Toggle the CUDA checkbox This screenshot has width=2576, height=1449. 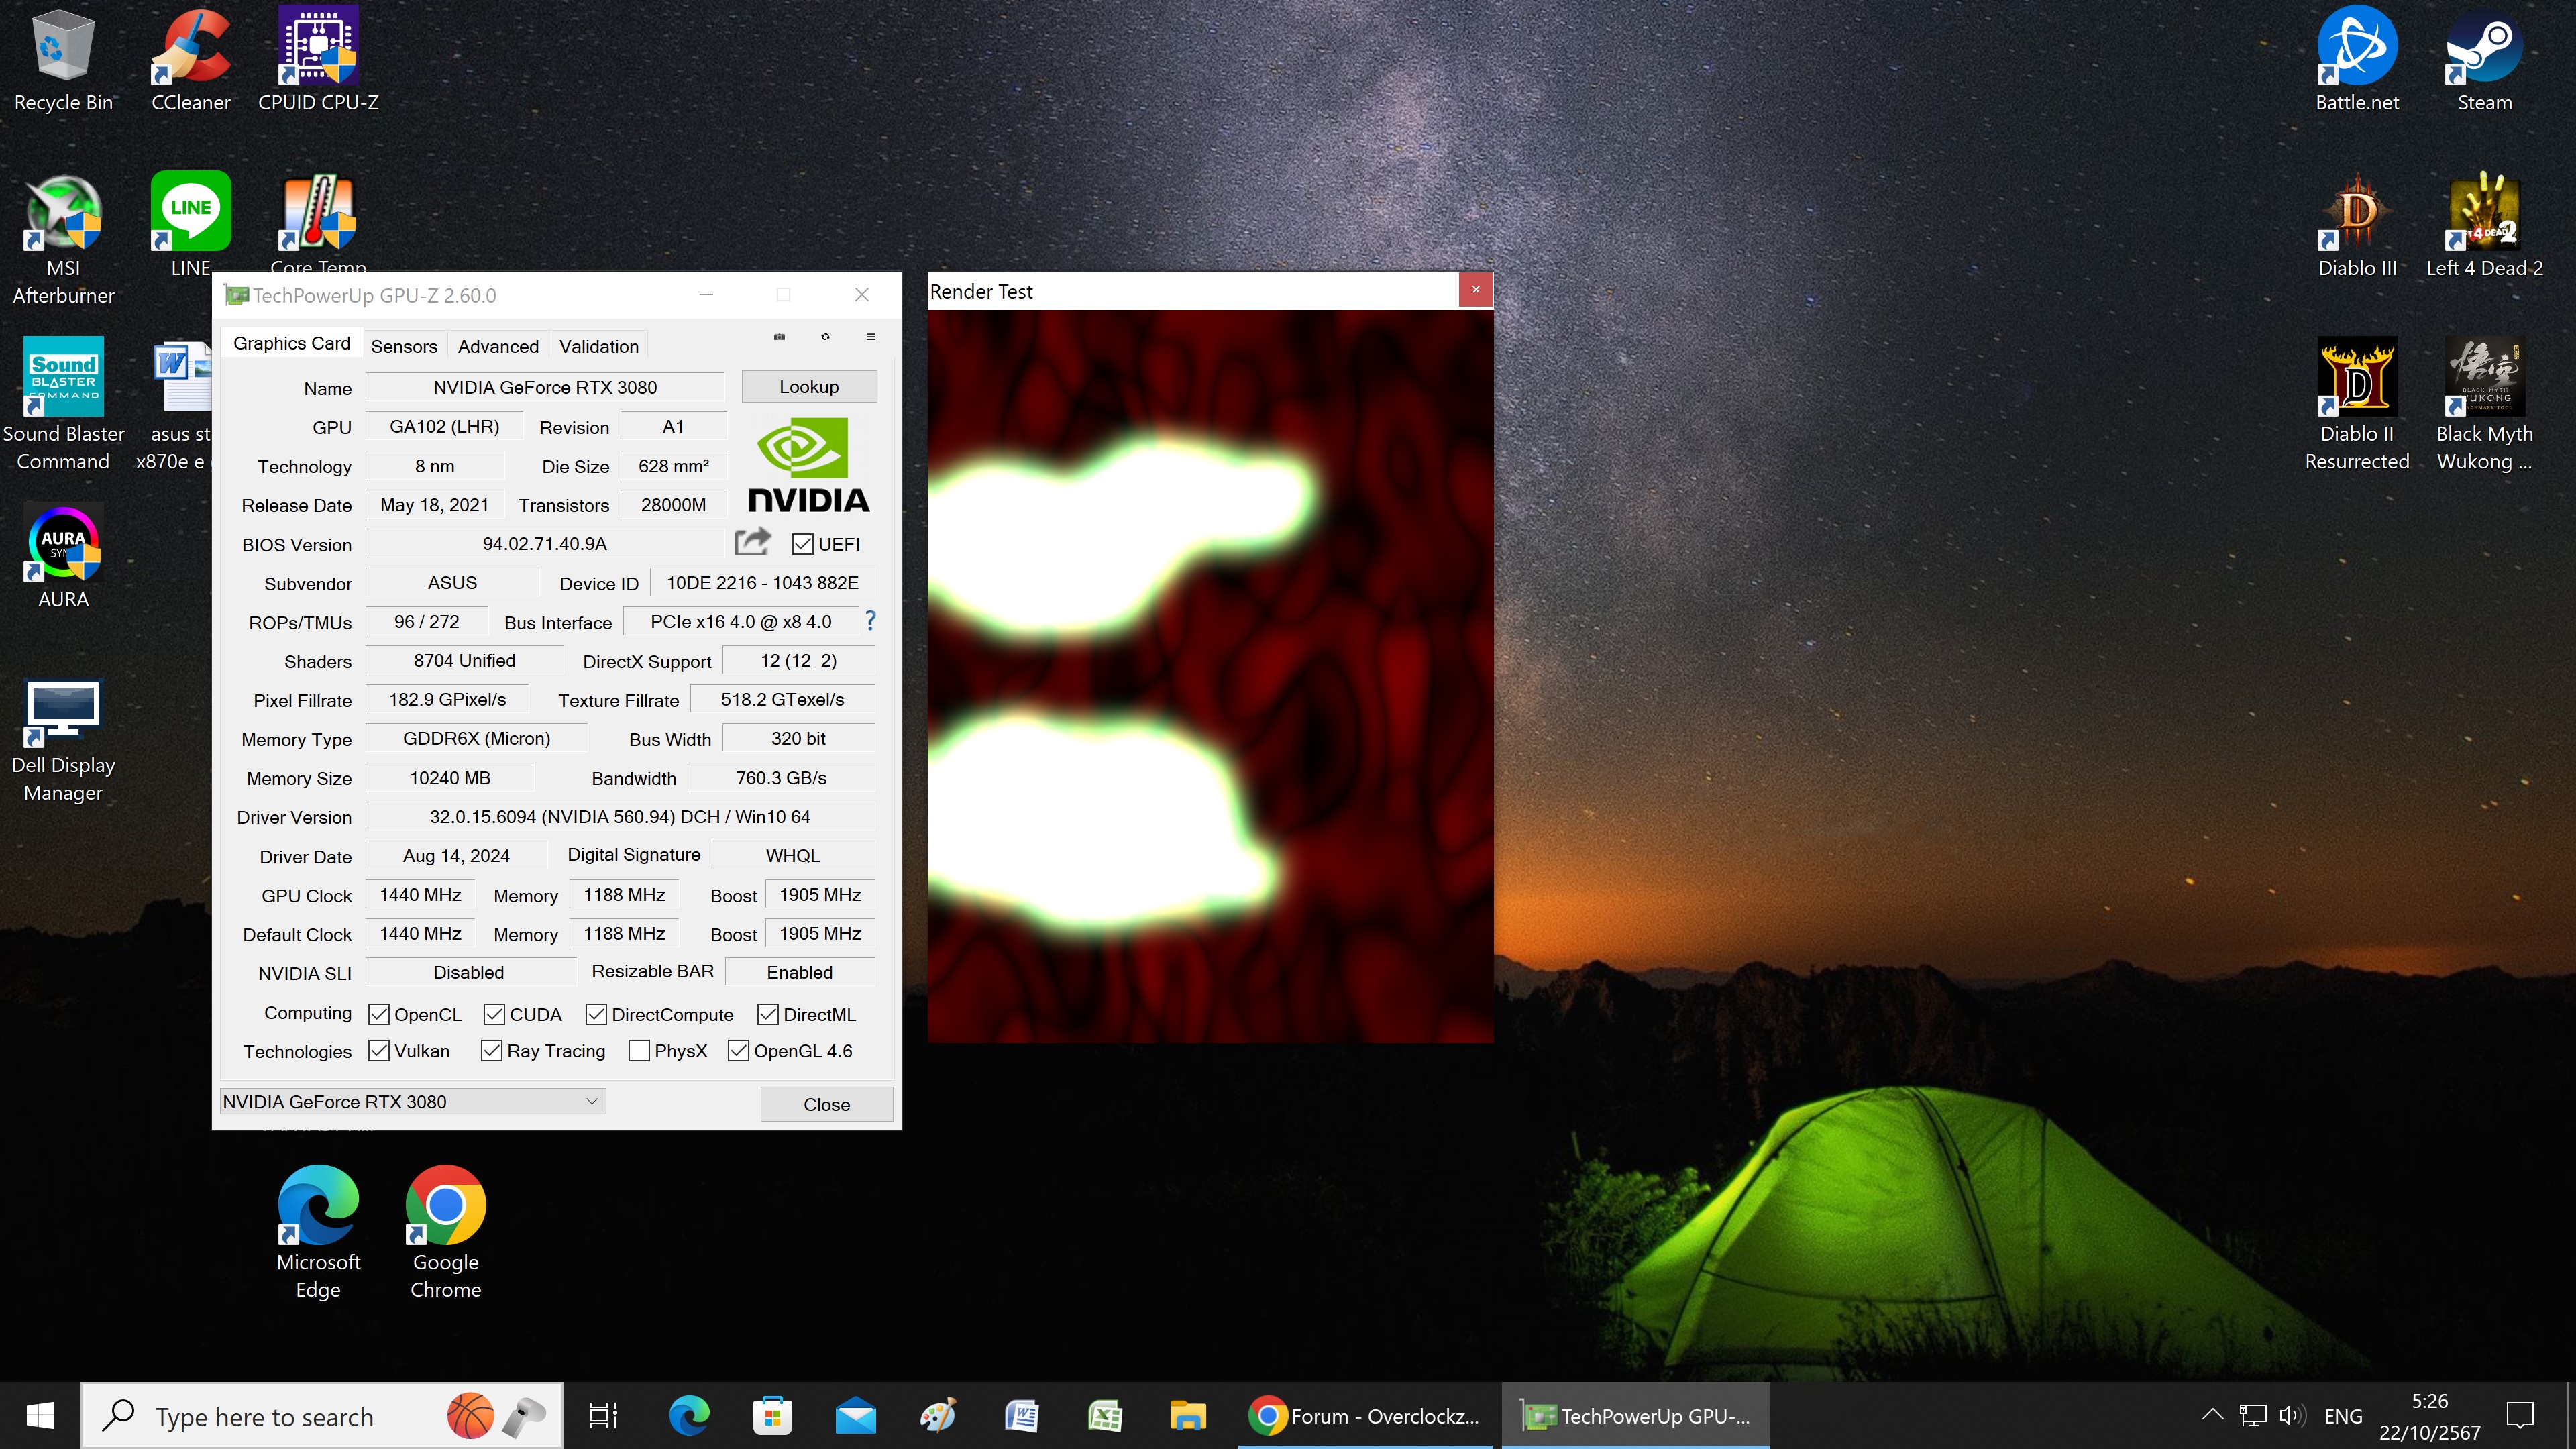[x=493, y=1014]
